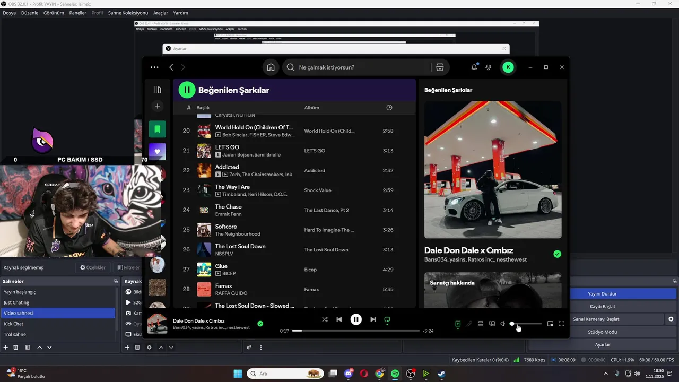Enter Spotify full screen mode
The image size is (679, 382).
pyautogui.click(x=562, y=324)
